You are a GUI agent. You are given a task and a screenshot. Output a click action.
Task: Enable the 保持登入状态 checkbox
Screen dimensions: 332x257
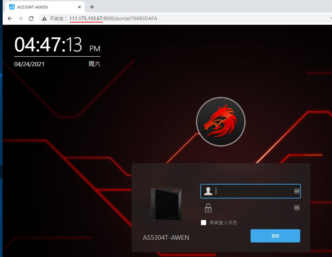pos(204,223)
